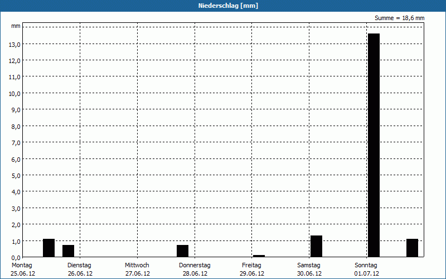Click the Samstag day label

tap(309, 265)
